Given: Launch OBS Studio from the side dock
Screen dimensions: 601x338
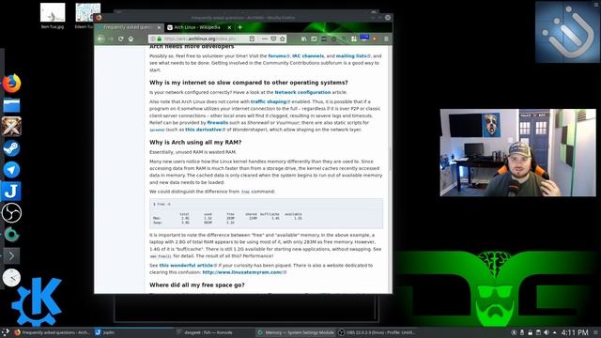Looking at the screenshot, I should [x=11, y=213].
